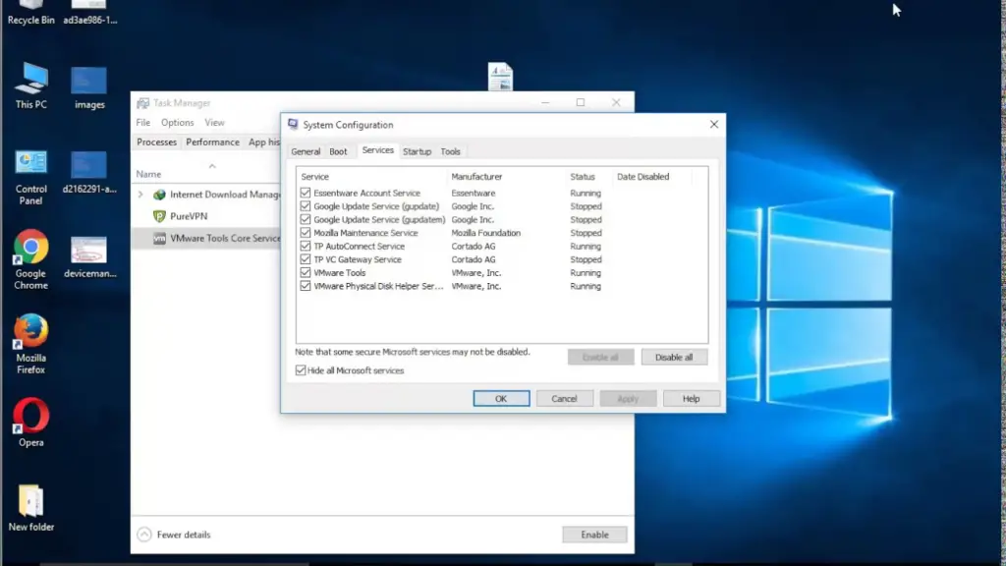The width and height of the screenshot is (1006, 566).
Task: Expand Internet Download Manager row in Task Manager
Action: click(140, 195)
